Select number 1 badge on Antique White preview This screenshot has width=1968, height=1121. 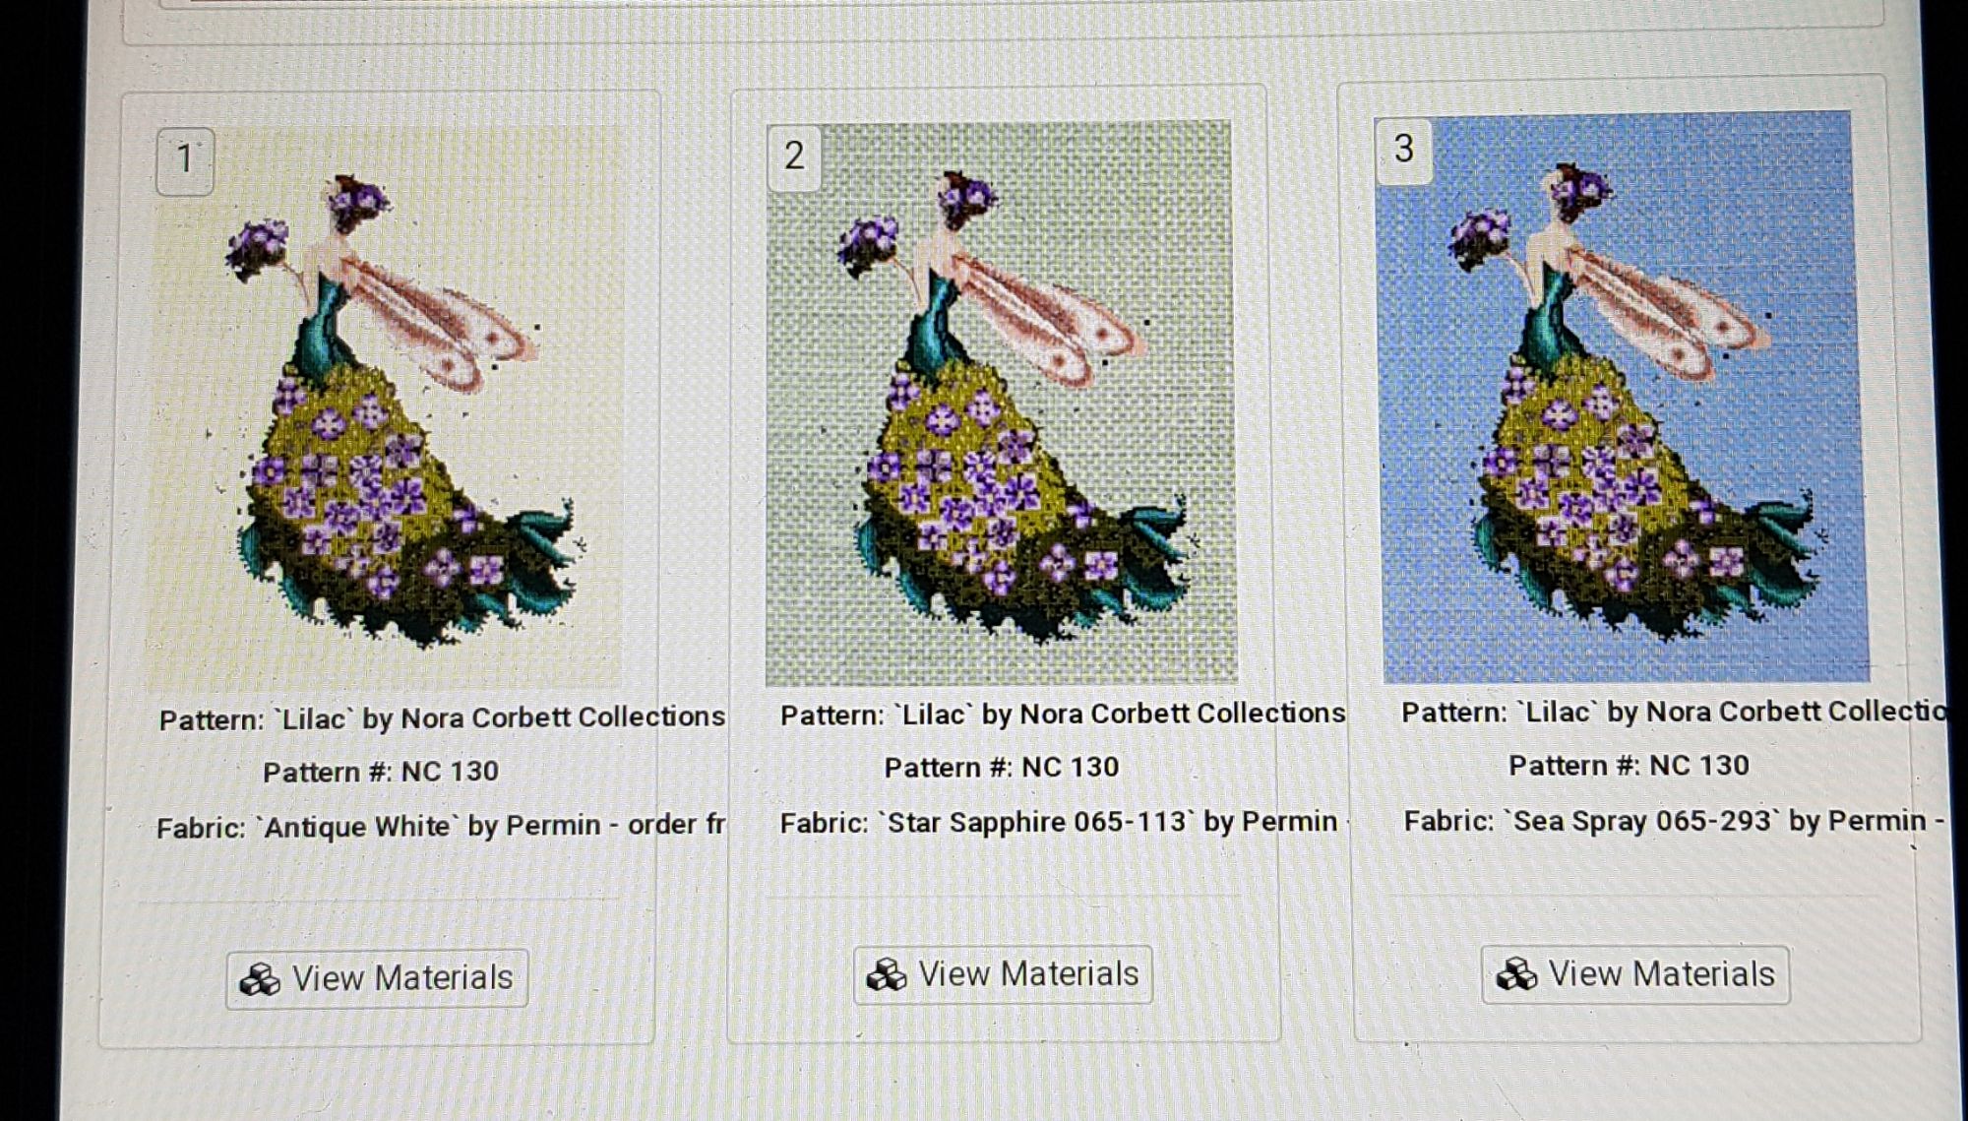[x=185, y=160]
